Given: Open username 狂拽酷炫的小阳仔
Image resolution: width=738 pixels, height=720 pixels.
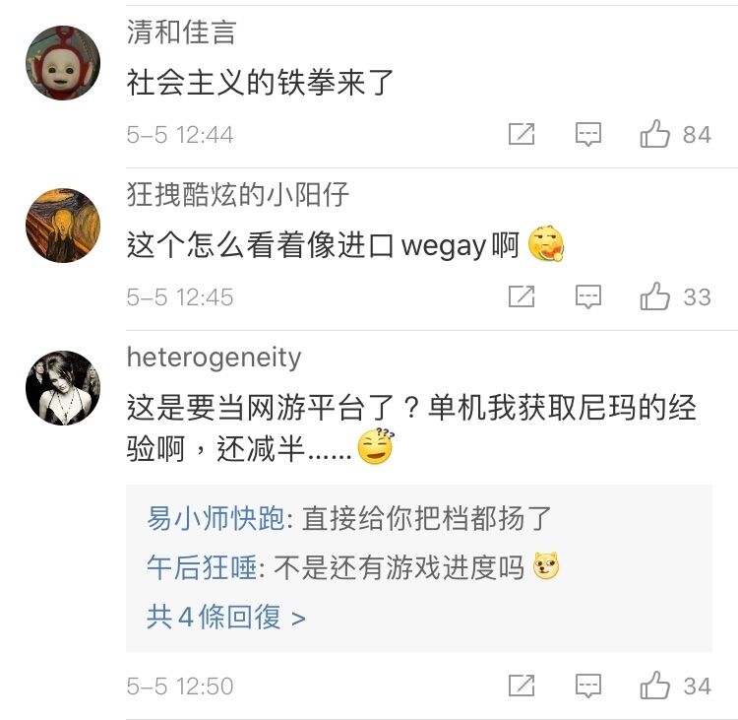Looking at the screenshot, I should (x=238, y=194).
